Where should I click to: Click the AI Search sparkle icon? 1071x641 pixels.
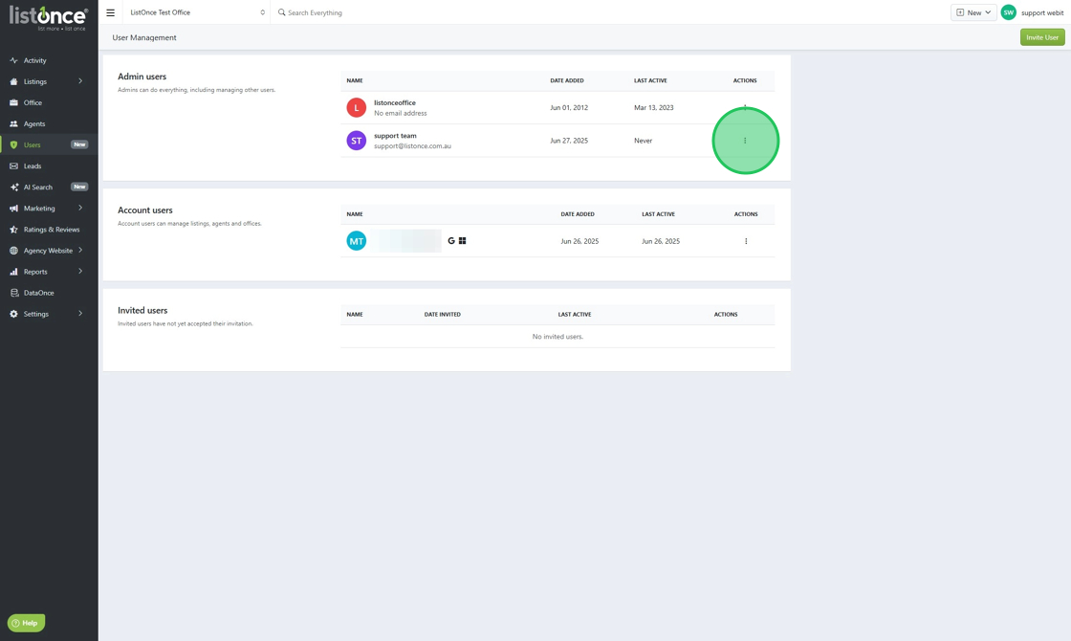[x=13, y=188]
